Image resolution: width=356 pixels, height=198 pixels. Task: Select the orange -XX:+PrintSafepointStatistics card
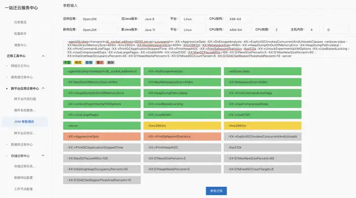tap(182, 137)
